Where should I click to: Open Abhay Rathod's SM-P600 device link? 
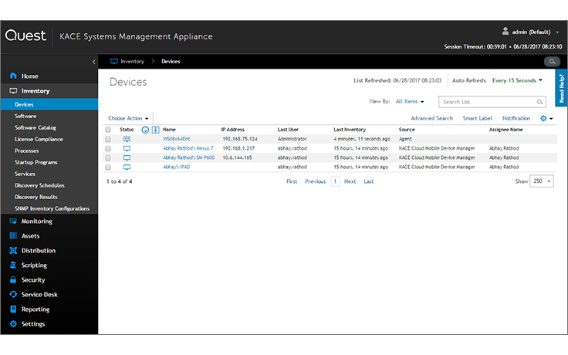189,158
